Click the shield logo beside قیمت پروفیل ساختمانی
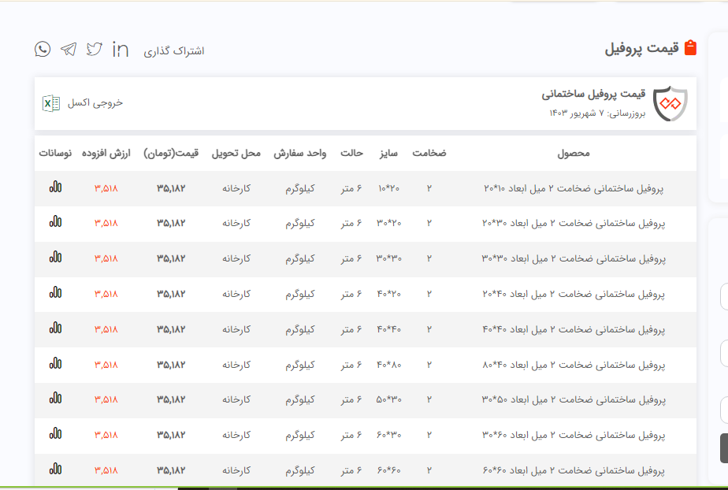 pyautogui.click(x=670, y=103)
